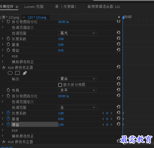
Task: Add/remove keyframe on 灰度系数 1.00 row
Action: point(107,113)
